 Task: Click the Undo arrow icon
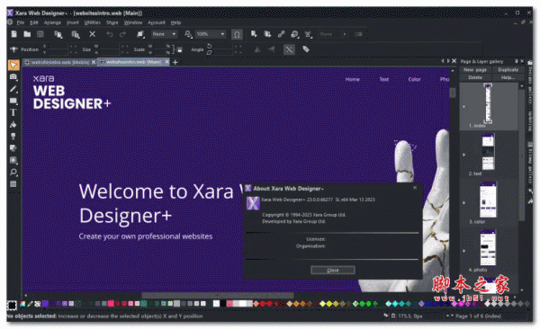110,34
